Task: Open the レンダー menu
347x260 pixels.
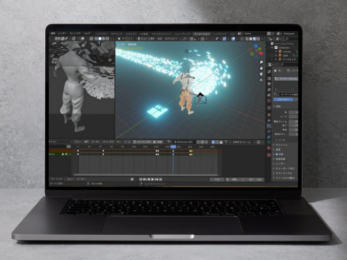Action: [x=62, y=34]
